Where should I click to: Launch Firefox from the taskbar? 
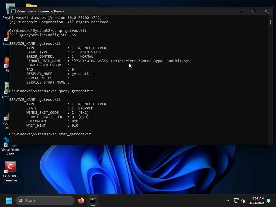click(x=81, y=201)
